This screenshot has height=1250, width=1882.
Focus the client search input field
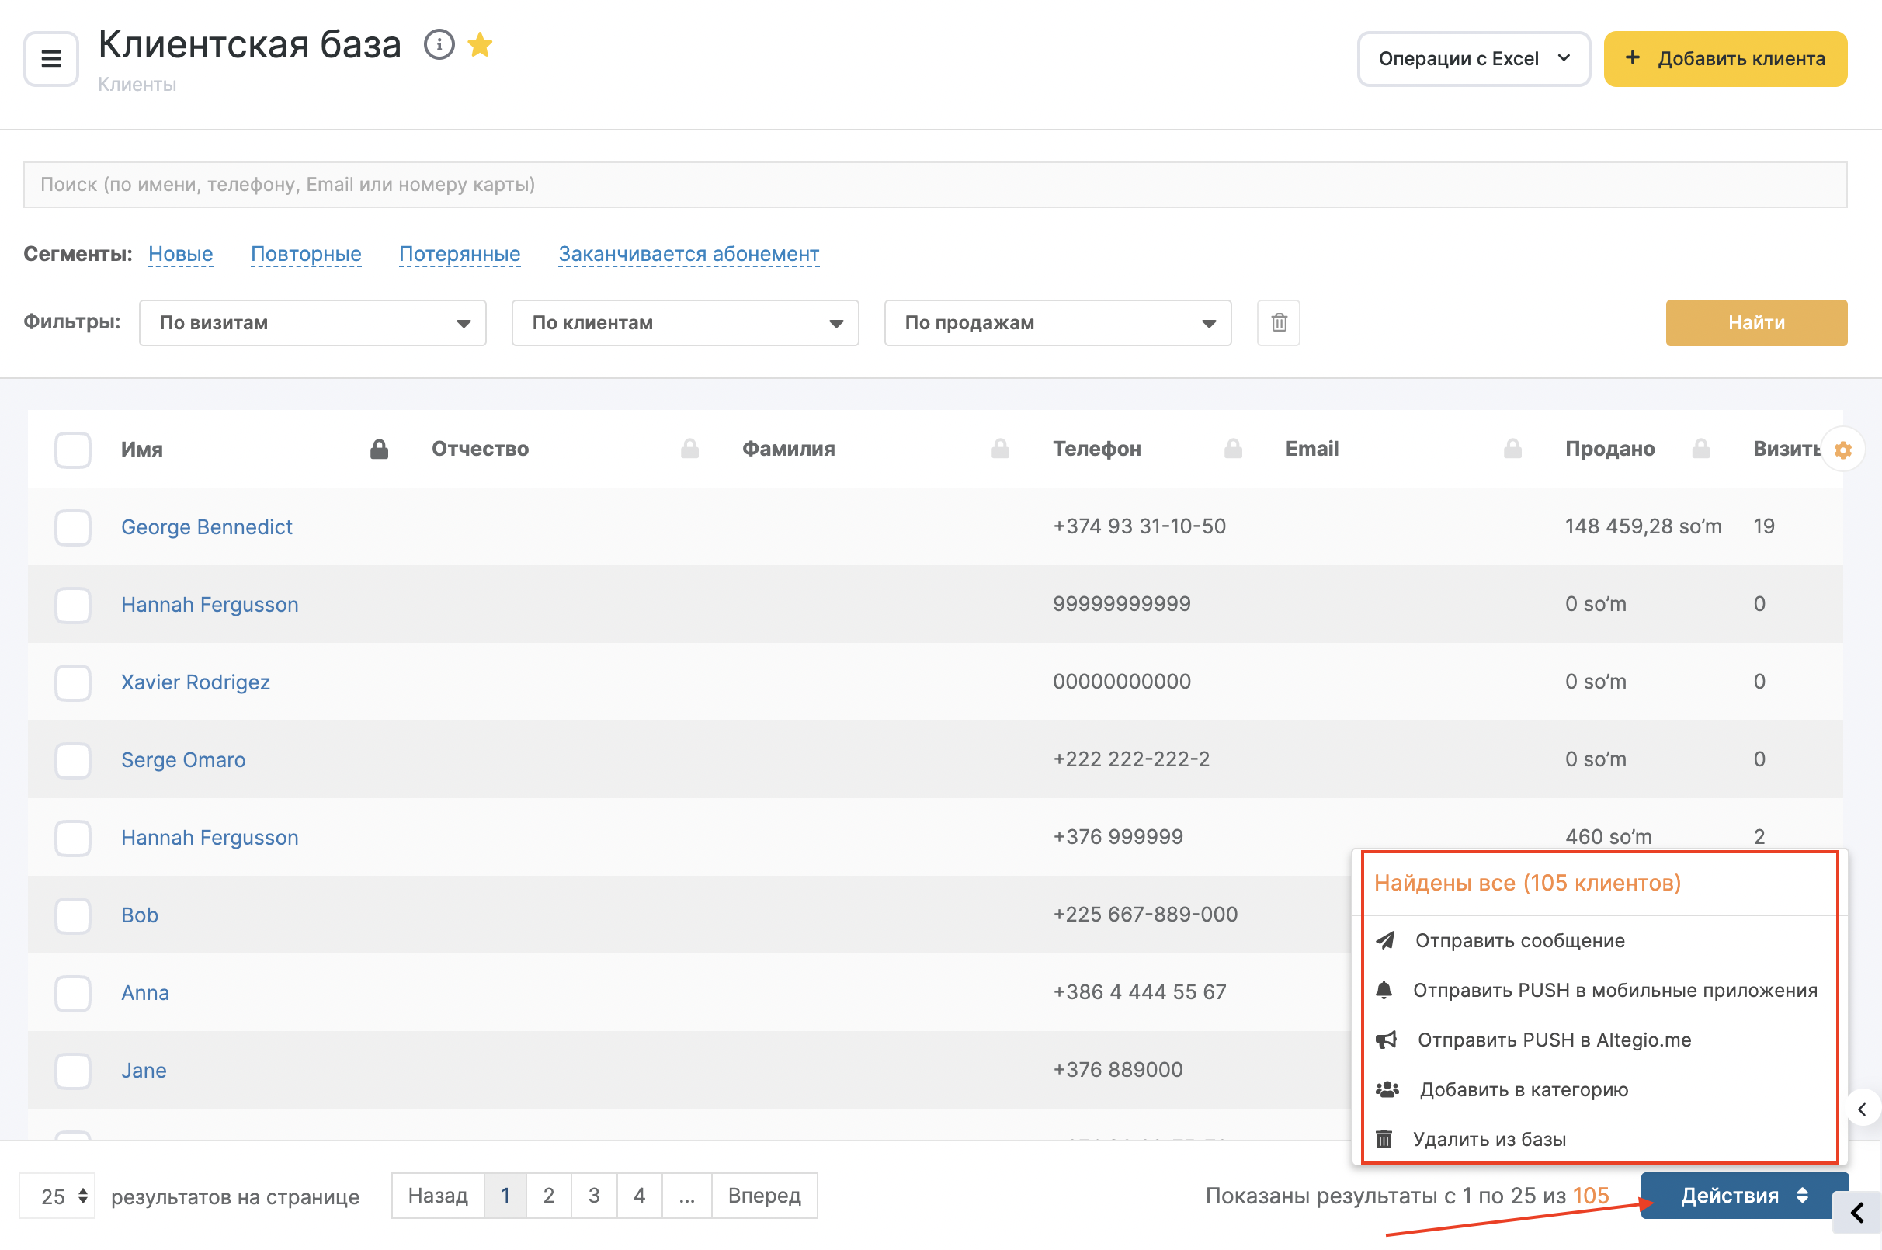pyautogui.click(x=934, y=185)
